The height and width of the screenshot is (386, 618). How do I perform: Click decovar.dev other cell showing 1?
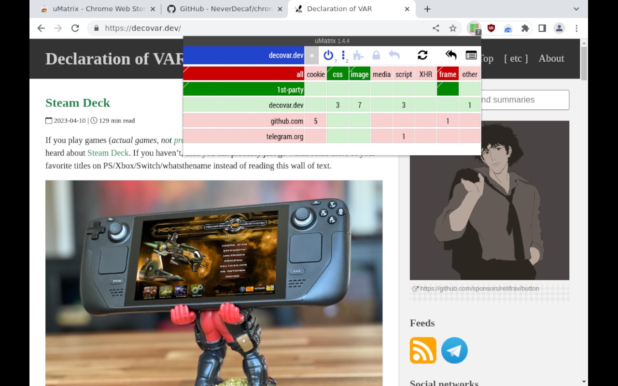coord(470,105)
